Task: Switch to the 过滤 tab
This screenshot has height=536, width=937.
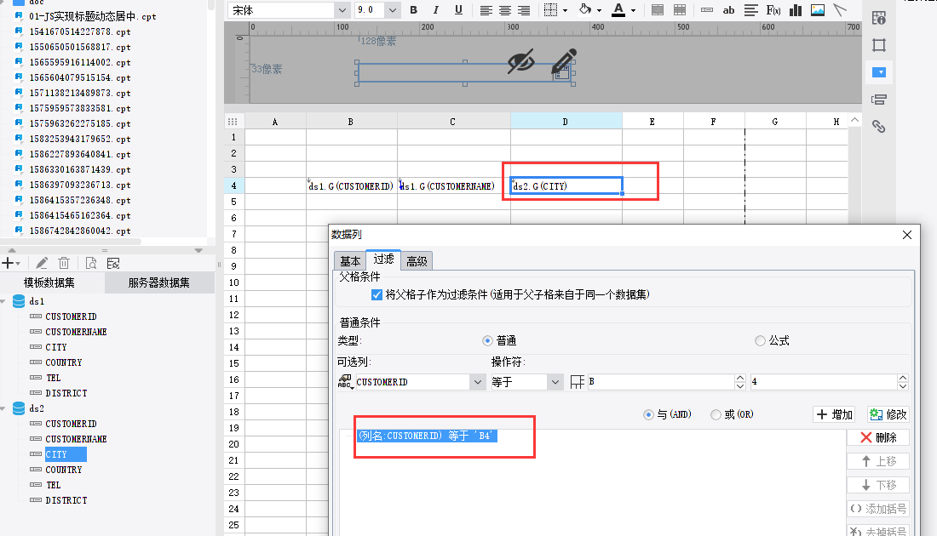Action: [x=383, y=259]
